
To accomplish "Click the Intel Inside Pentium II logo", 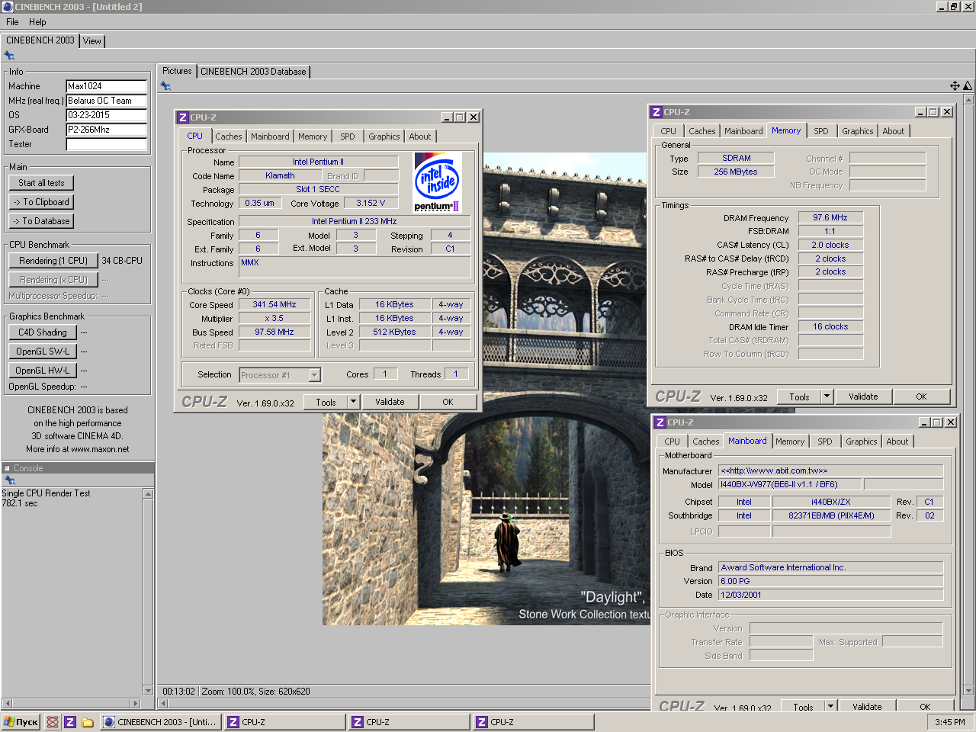I will [437, 182].
